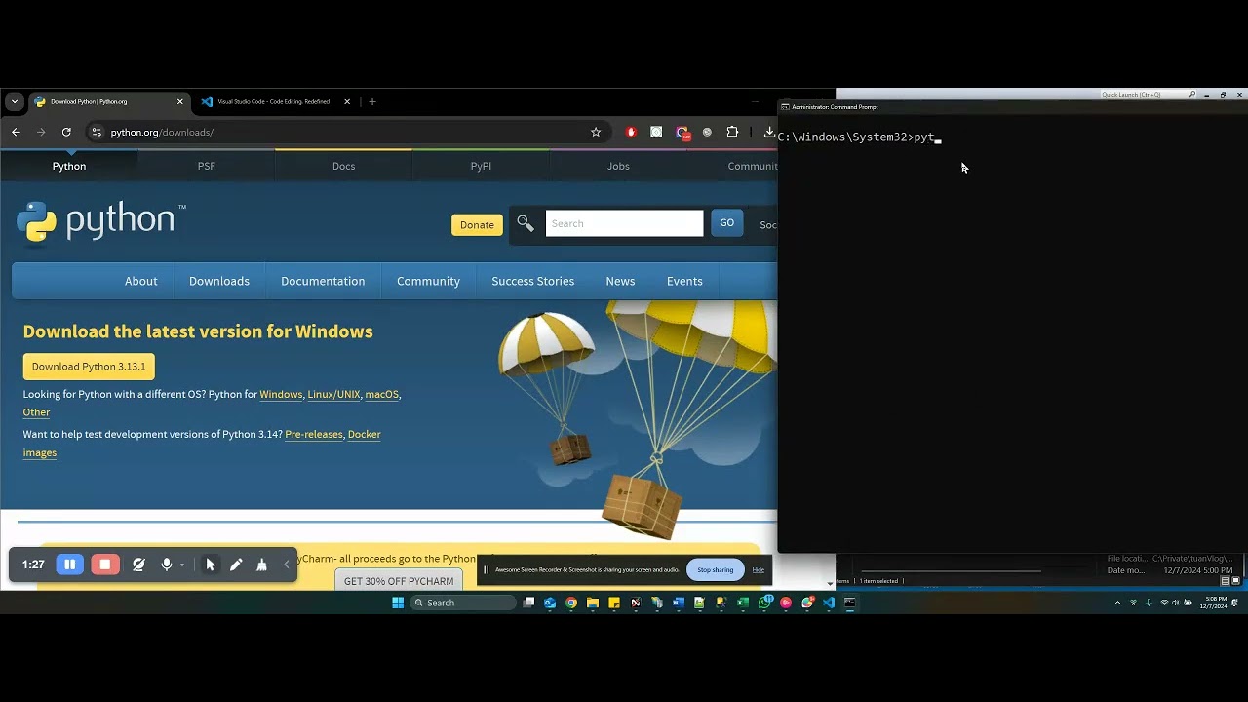Click the GO search button
This screenshot has width=1248, height=702.
tap(726, 223)
